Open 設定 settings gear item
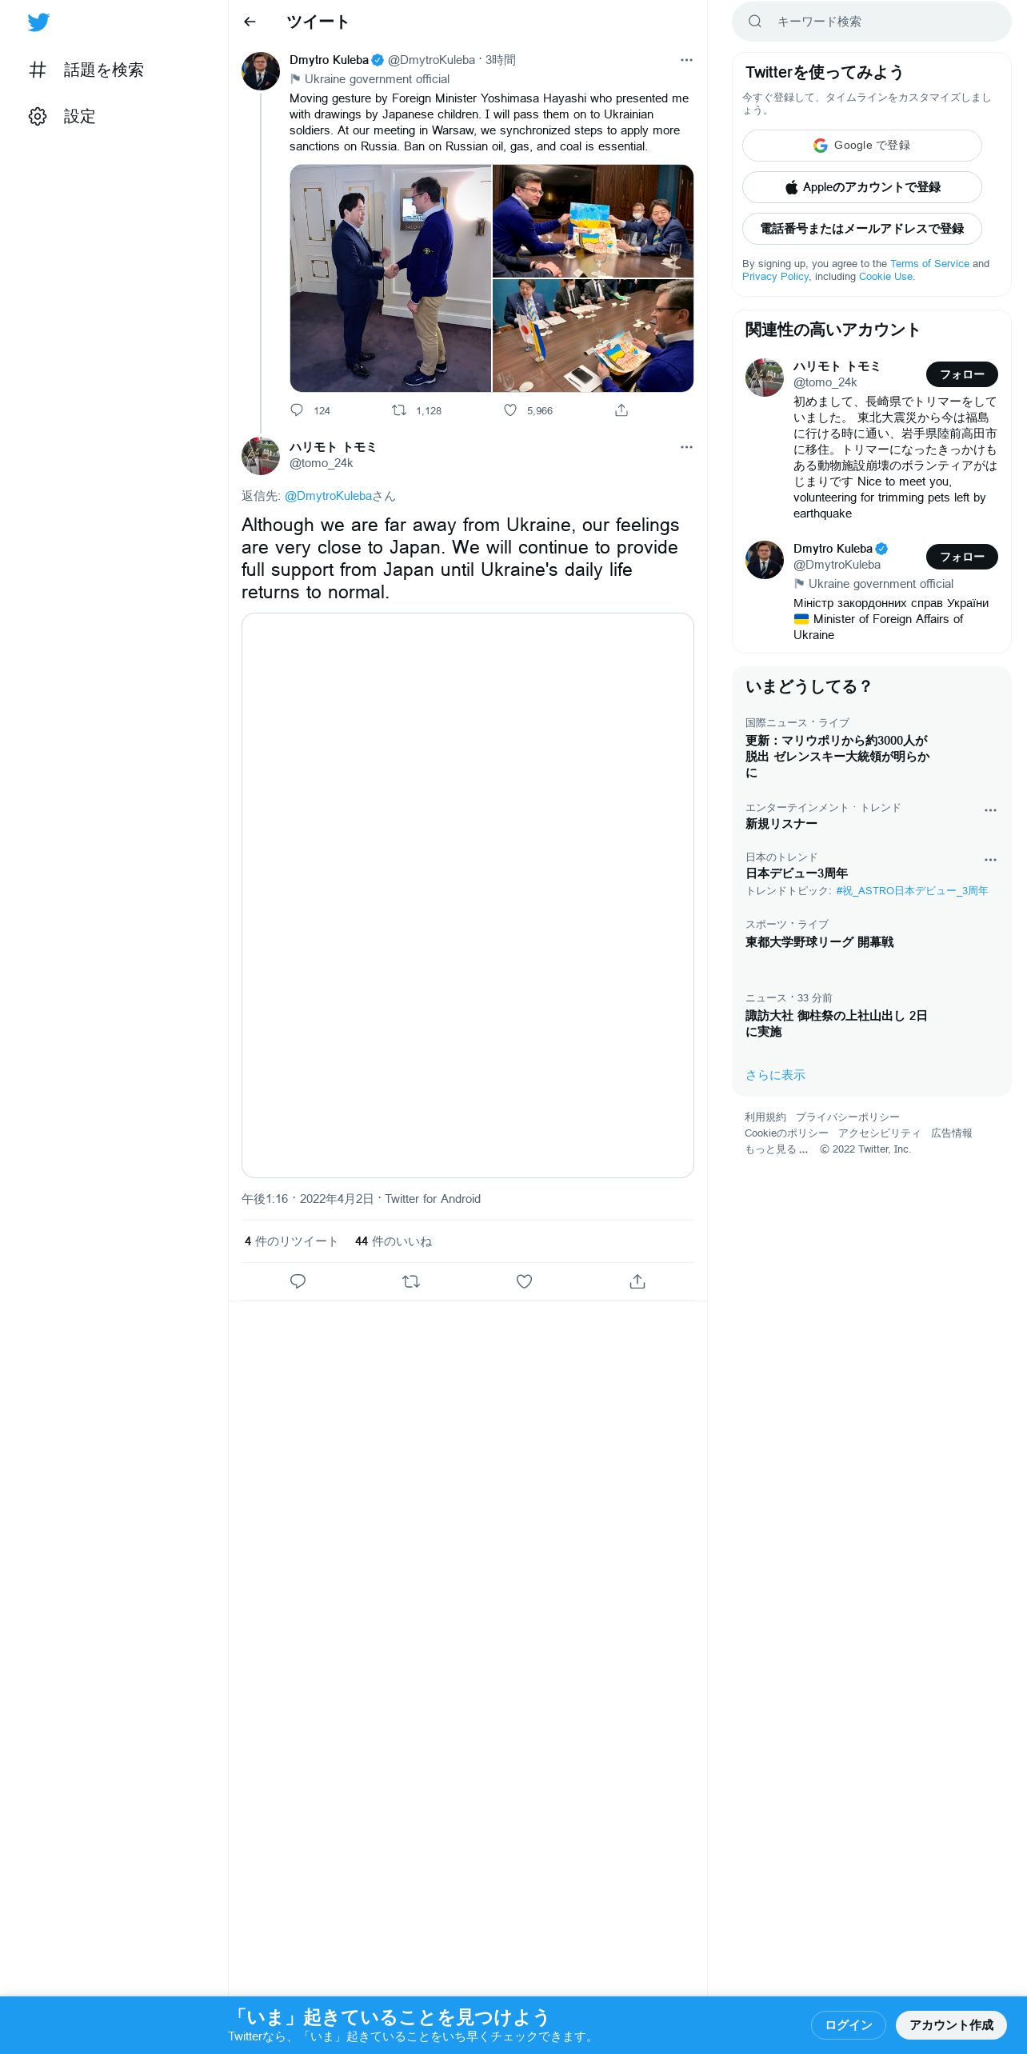The width and height of the screenshot is (1027, 2054). 62,117
